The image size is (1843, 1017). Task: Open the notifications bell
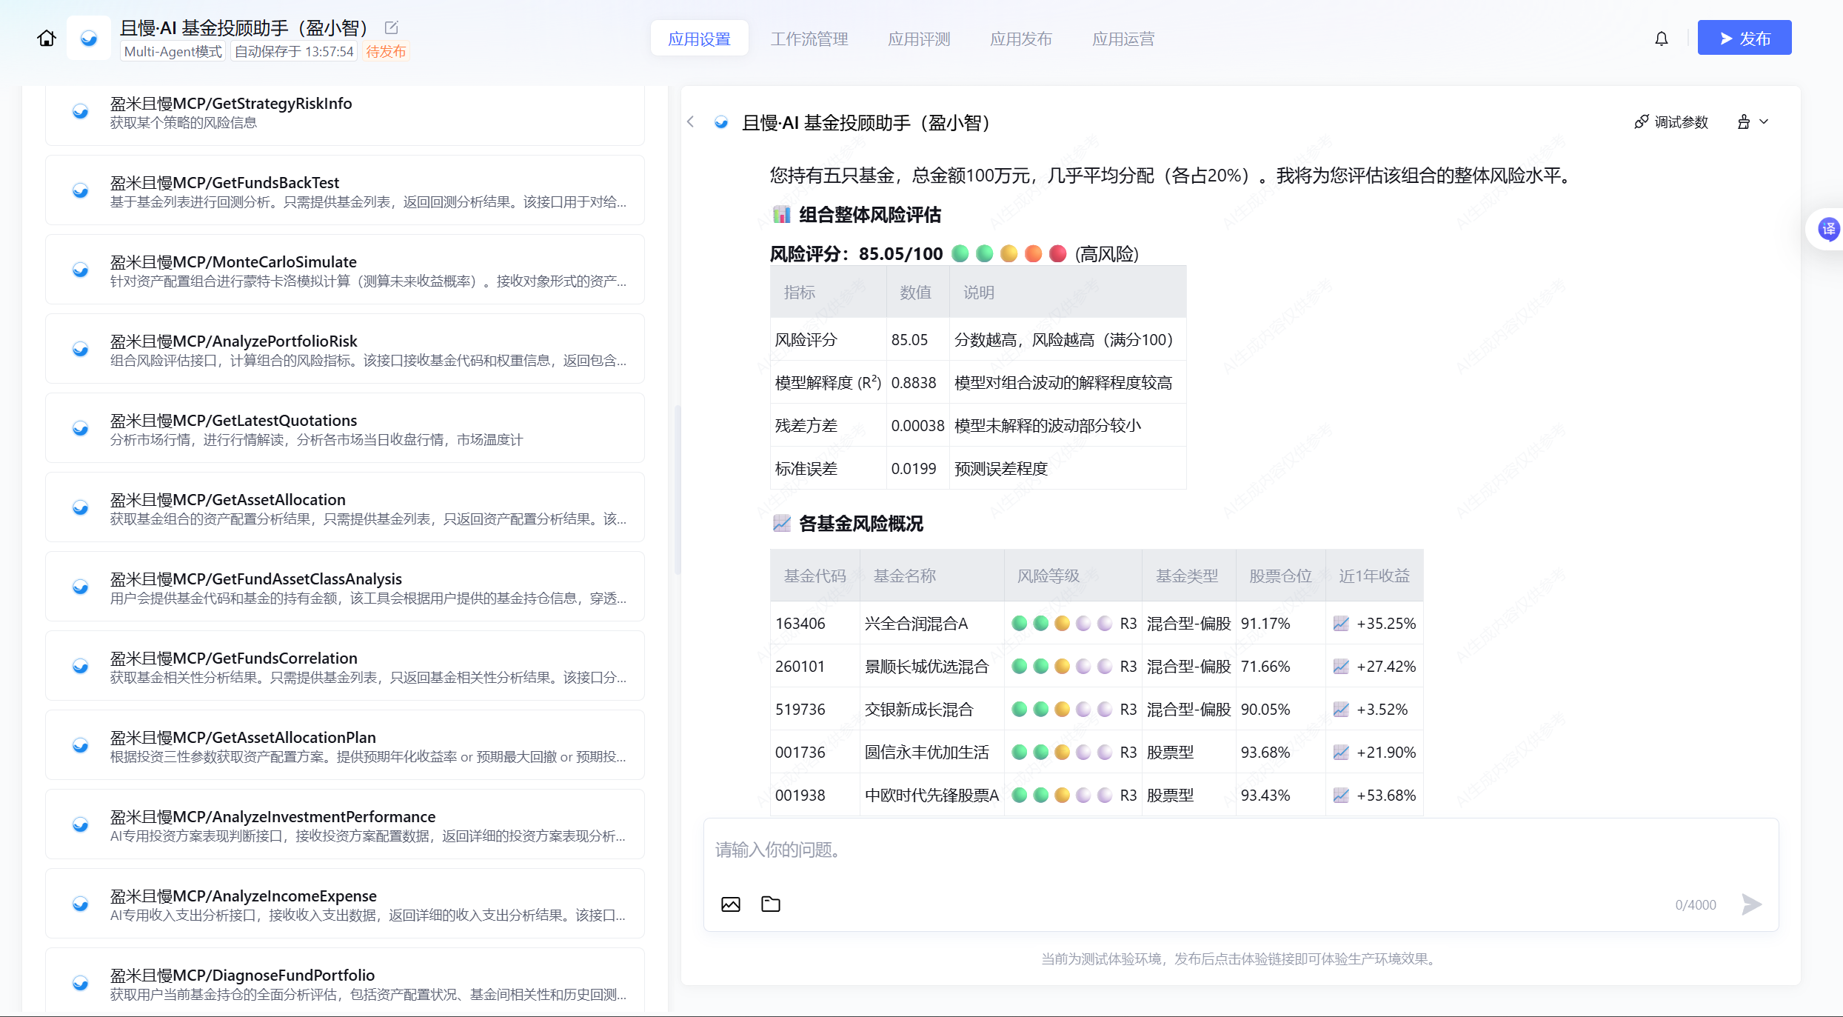[x=1661, y=39]
